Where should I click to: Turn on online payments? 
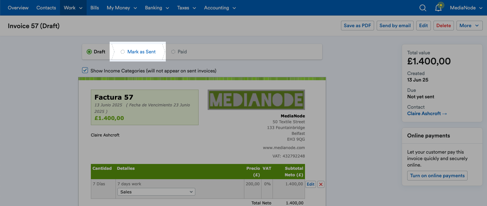tap(437, 176)
